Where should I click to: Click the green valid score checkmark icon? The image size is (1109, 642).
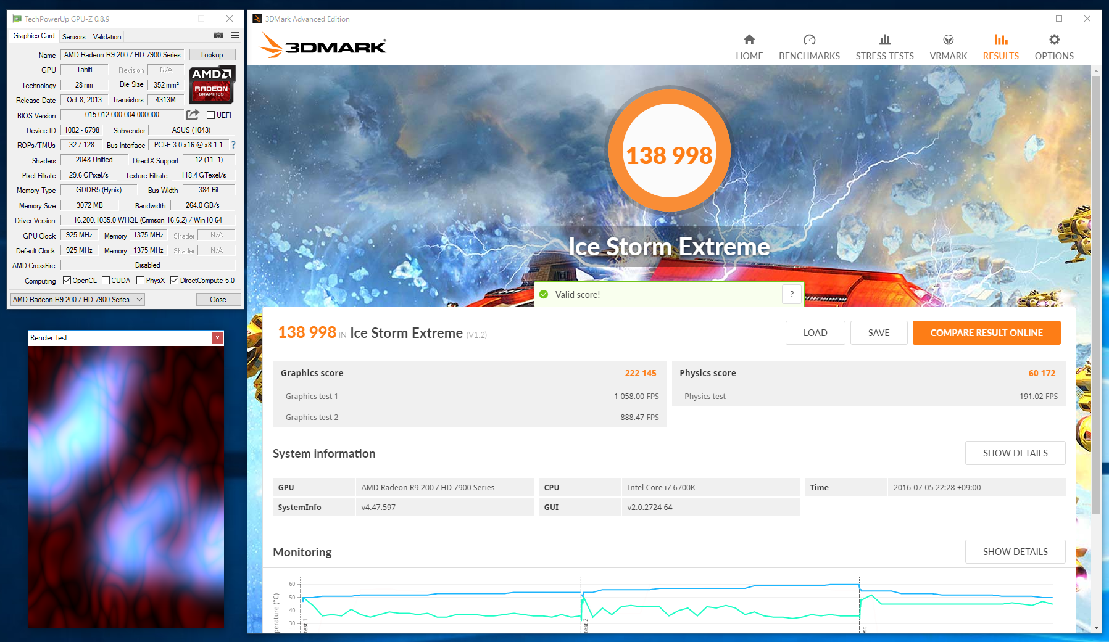[544, 294]
